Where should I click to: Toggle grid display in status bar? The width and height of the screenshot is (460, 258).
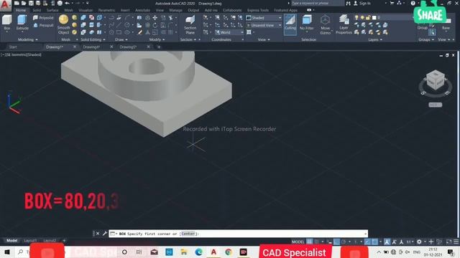click(310, 242)
